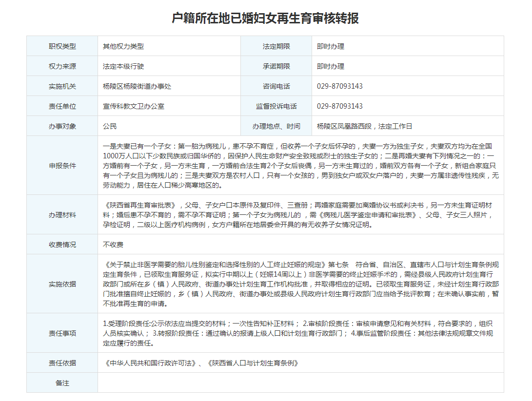Click the 监督投诉电话 number 029-87093143
This screenshot has width=532, height=401.
340,106
